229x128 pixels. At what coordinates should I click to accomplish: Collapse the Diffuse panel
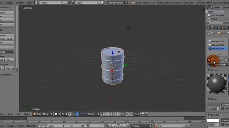point(213,99)
